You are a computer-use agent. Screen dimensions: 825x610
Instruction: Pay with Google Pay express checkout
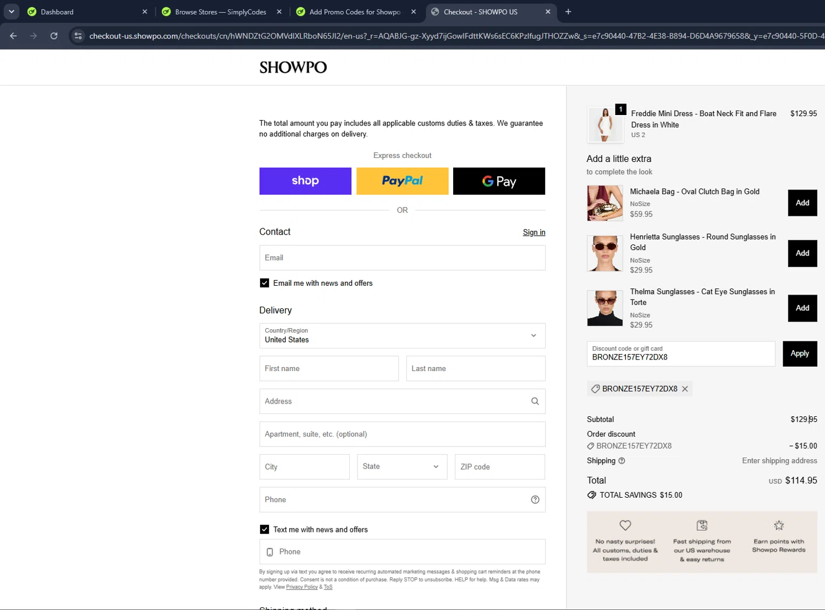click(499, 181)
